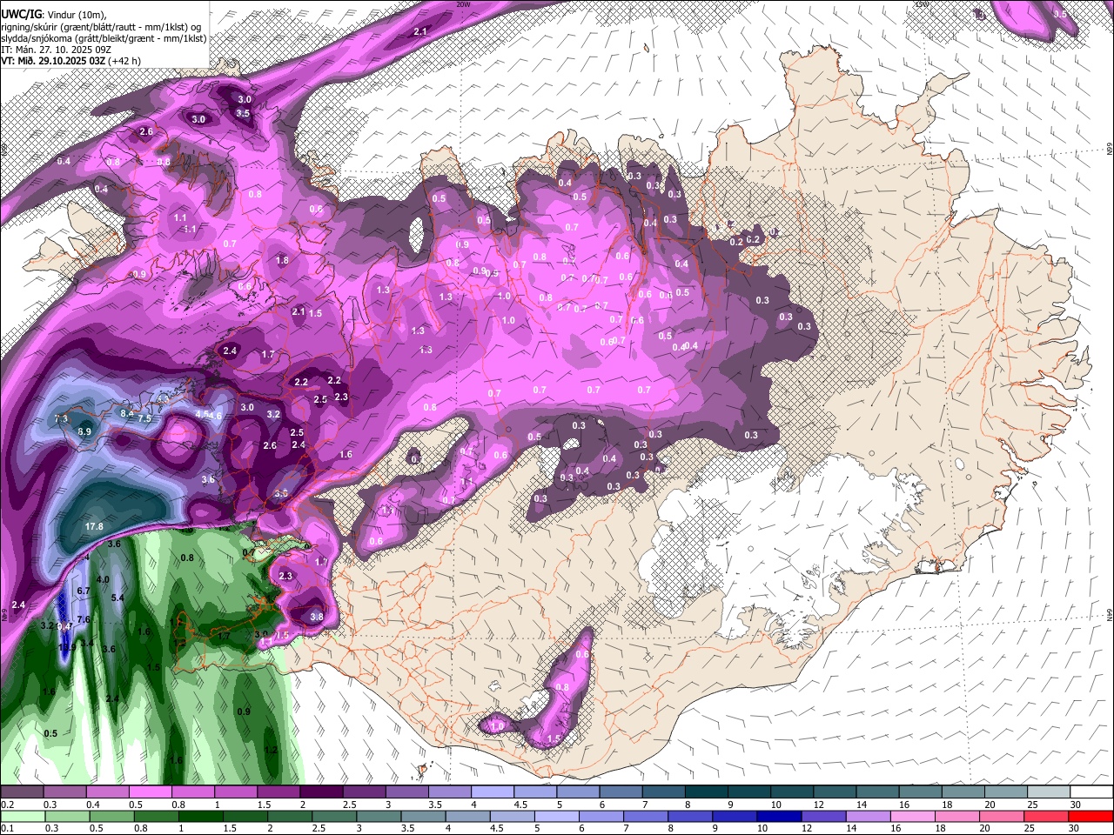Viewport: 1114px width, 835px height.
Task: Pick the violet swatch between 12 and 14, bottom row
Action: click(x=824, y=816)
